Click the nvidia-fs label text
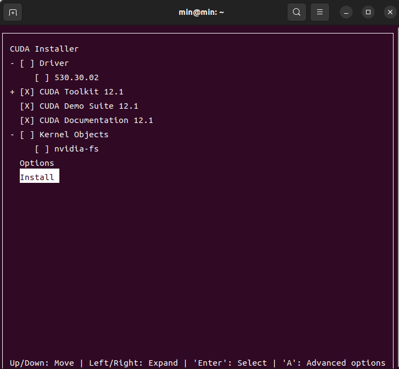Image resolution: width=399 pixels, height=369 pixels. point(76,149)
